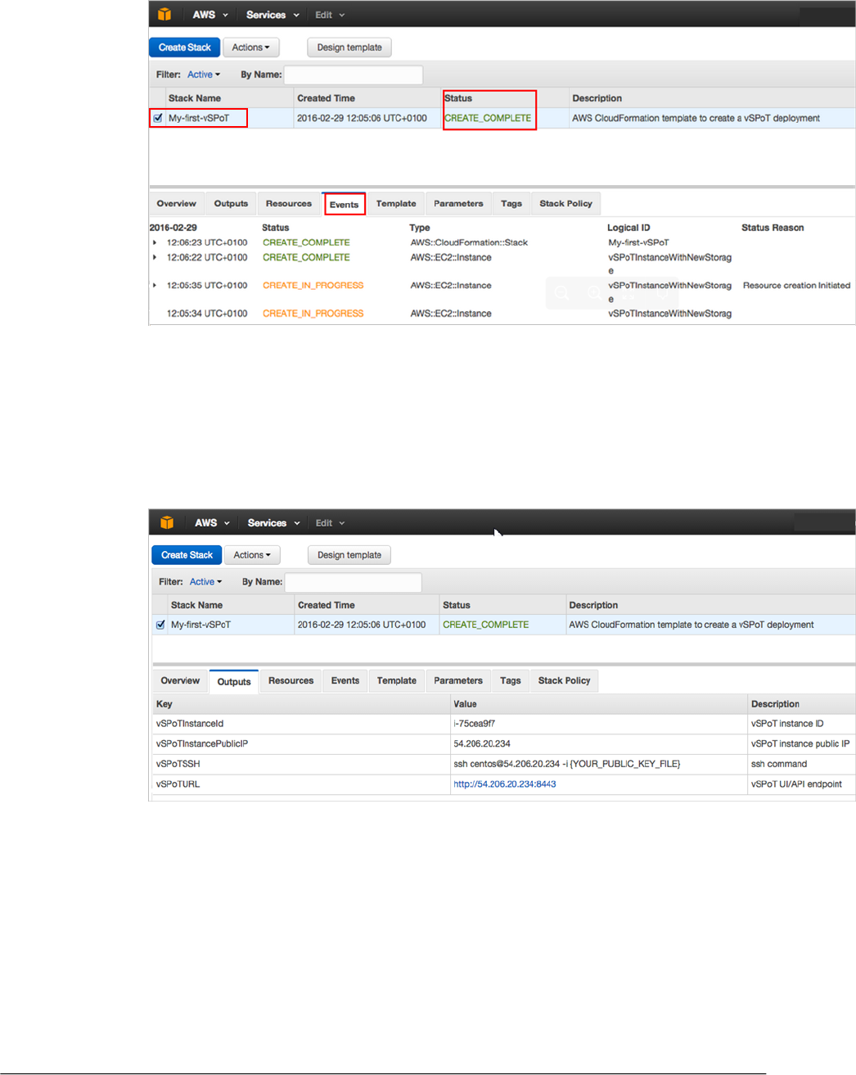Click vSPoTInstancePublicIP key cell
The height and width of the screenshot is (1075, 856).
click(x=202, y=743)
